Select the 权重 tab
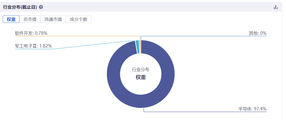Screen dimensions: 286x120 pyautogui.click(x=11, y=19)
